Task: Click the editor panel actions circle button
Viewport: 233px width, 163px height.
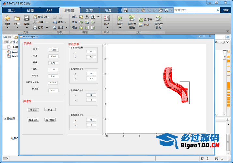Action: pos(223,42)
